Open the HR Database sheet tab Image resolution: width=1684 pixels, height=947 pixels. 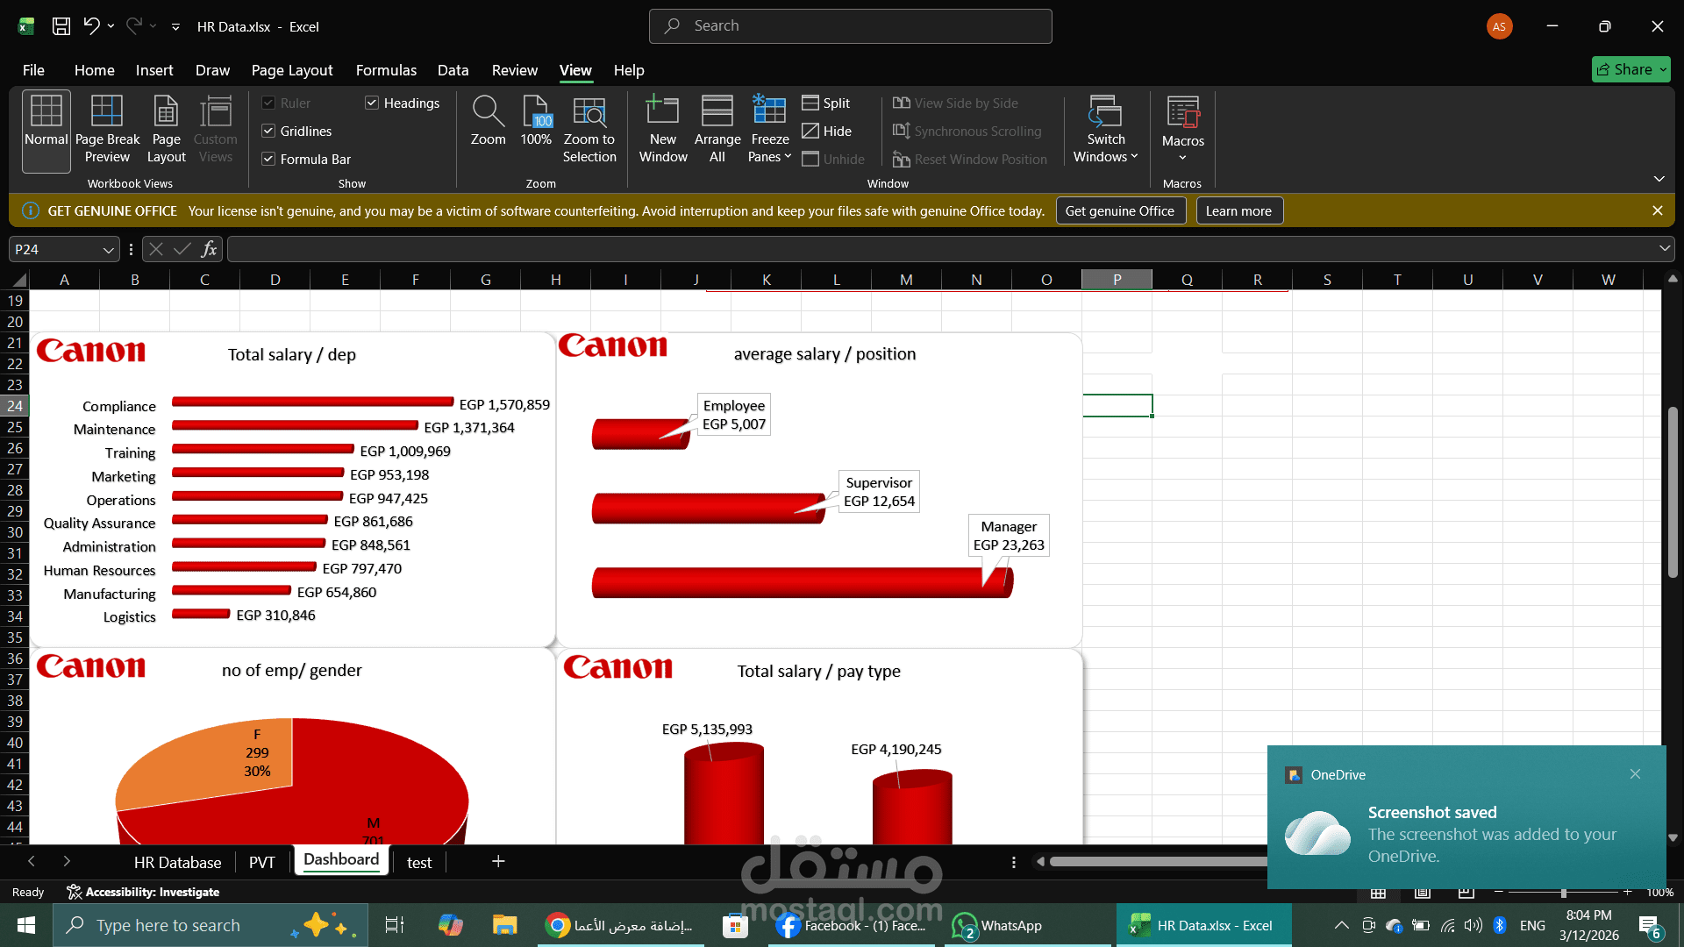177,862
